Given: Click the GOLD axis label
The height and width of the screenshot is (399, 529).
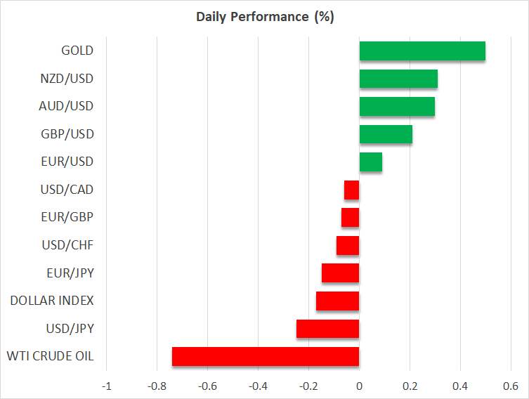Looking at the screenshot, I should pyautogui.click(x=77, y=51).
